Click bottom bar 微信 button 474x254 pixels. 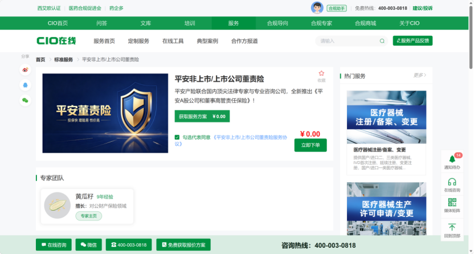[x=88, y=245]
